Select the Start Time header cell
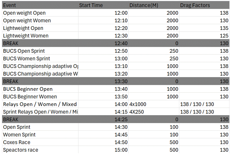This screenshot has height=155, width=231. tap(103, 5)
